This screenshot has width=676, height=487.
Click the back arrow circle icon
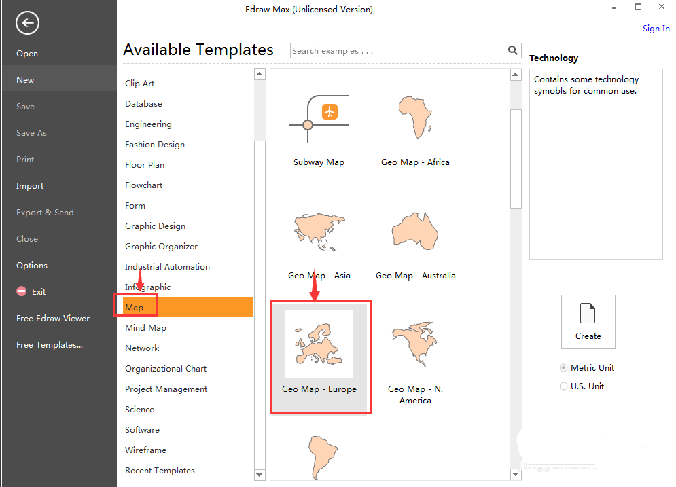point(28,23)
